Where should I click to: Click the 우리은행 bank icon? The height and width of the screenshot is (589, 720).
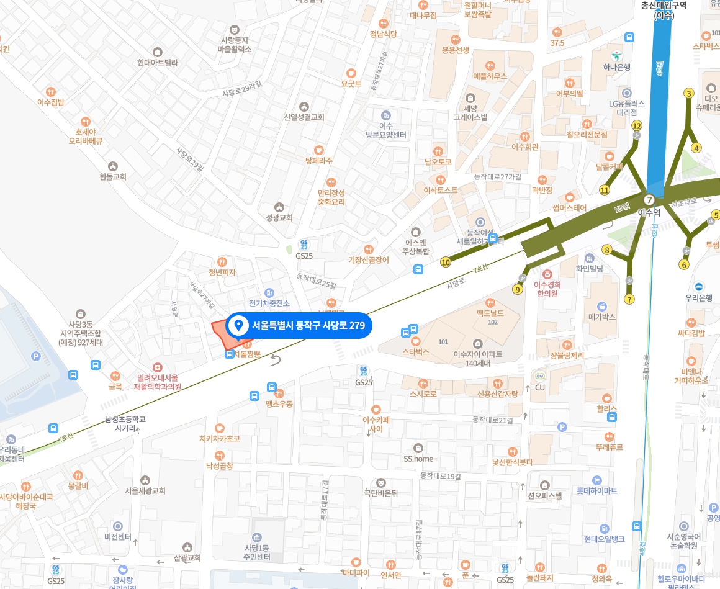(x=698, y=287)
